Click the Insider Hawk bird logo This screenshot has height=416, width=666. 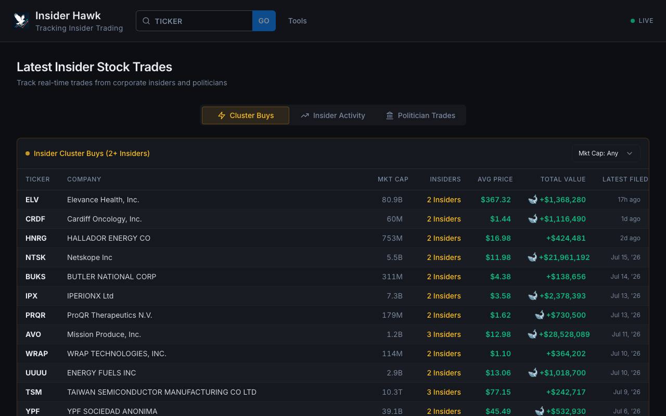coord(21,21)
